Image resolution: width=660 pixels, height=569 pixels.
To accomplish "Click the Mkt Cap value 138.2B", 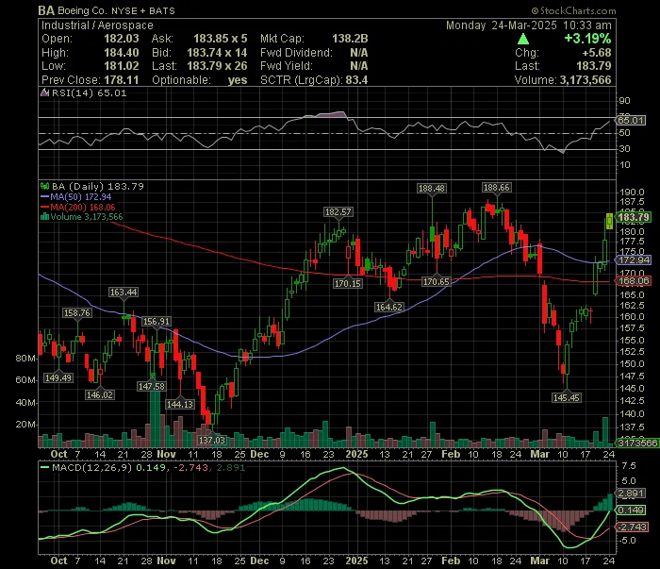I will tap(350, 39).
